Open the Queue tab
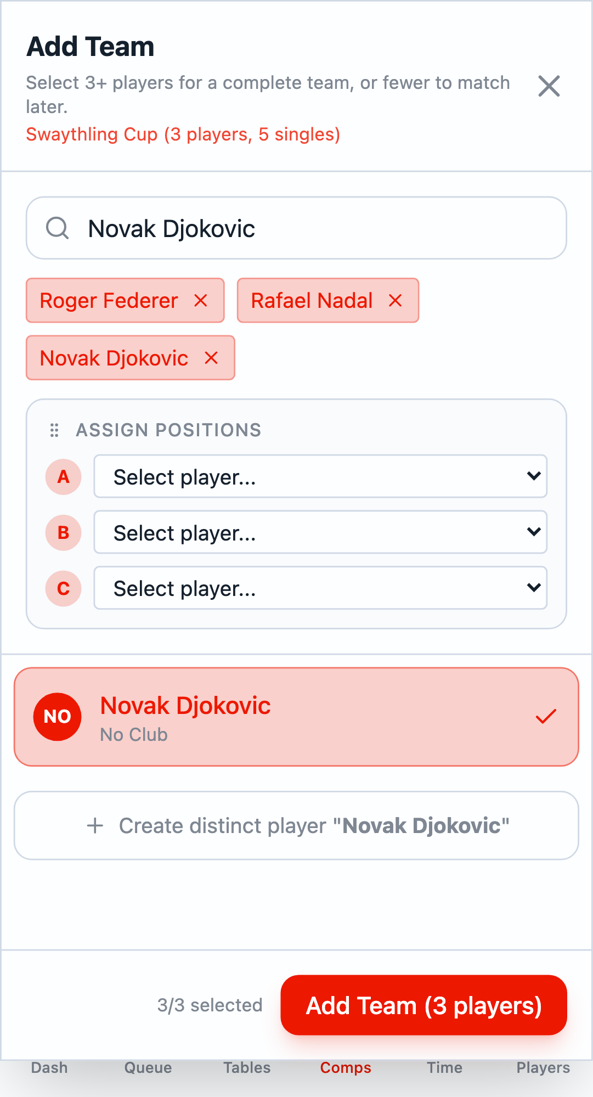The width and height of the screenshot is (593, 1097). [148, 1067]
